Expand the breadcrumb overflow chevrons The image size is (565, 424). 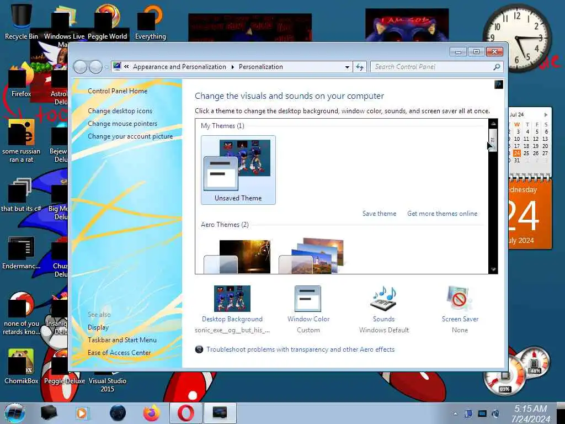click(126, 67)
